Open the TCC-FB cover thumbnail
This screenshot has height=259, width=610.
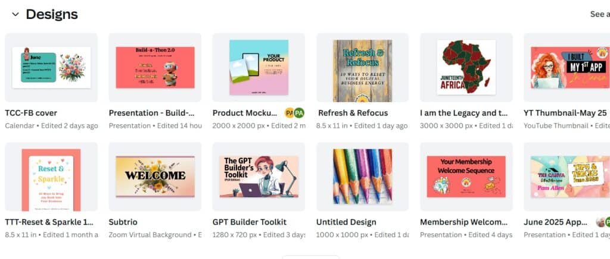51,68
